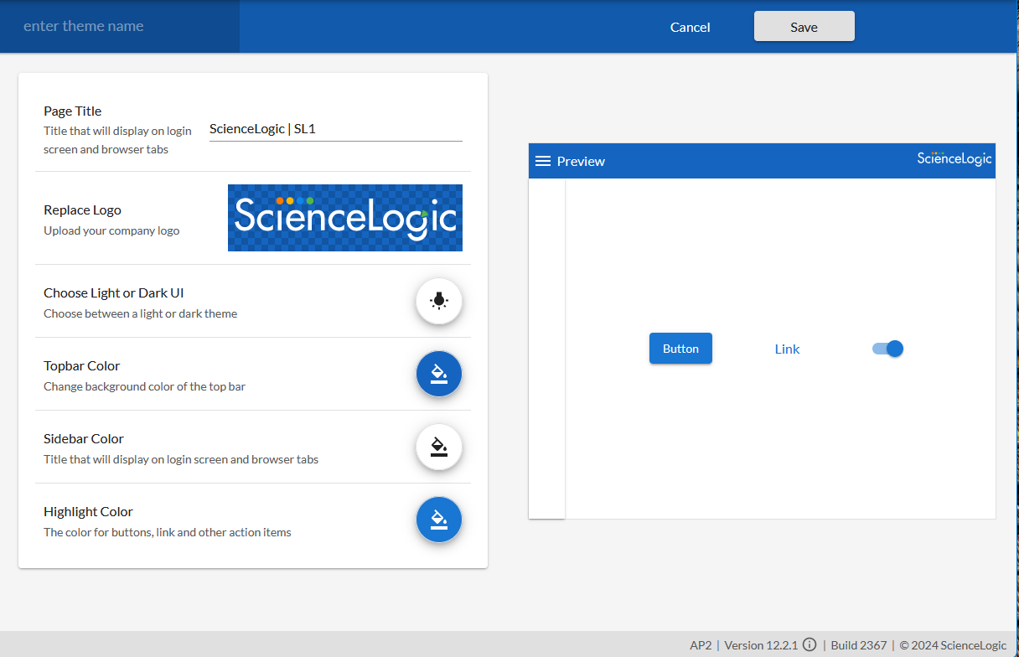Viewport: 1019px width, 657px height.
Task: Click the Save button
Action: coord(804,27)
